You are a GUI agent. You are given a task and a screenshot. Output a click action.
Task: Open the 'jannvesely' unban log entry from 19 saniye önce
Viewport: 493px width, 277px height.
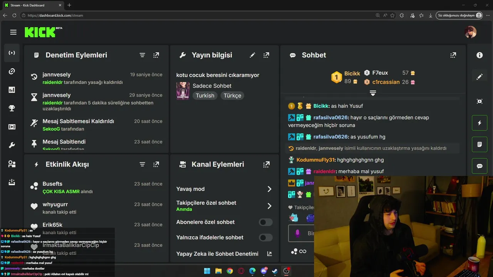tap(96, 78)
